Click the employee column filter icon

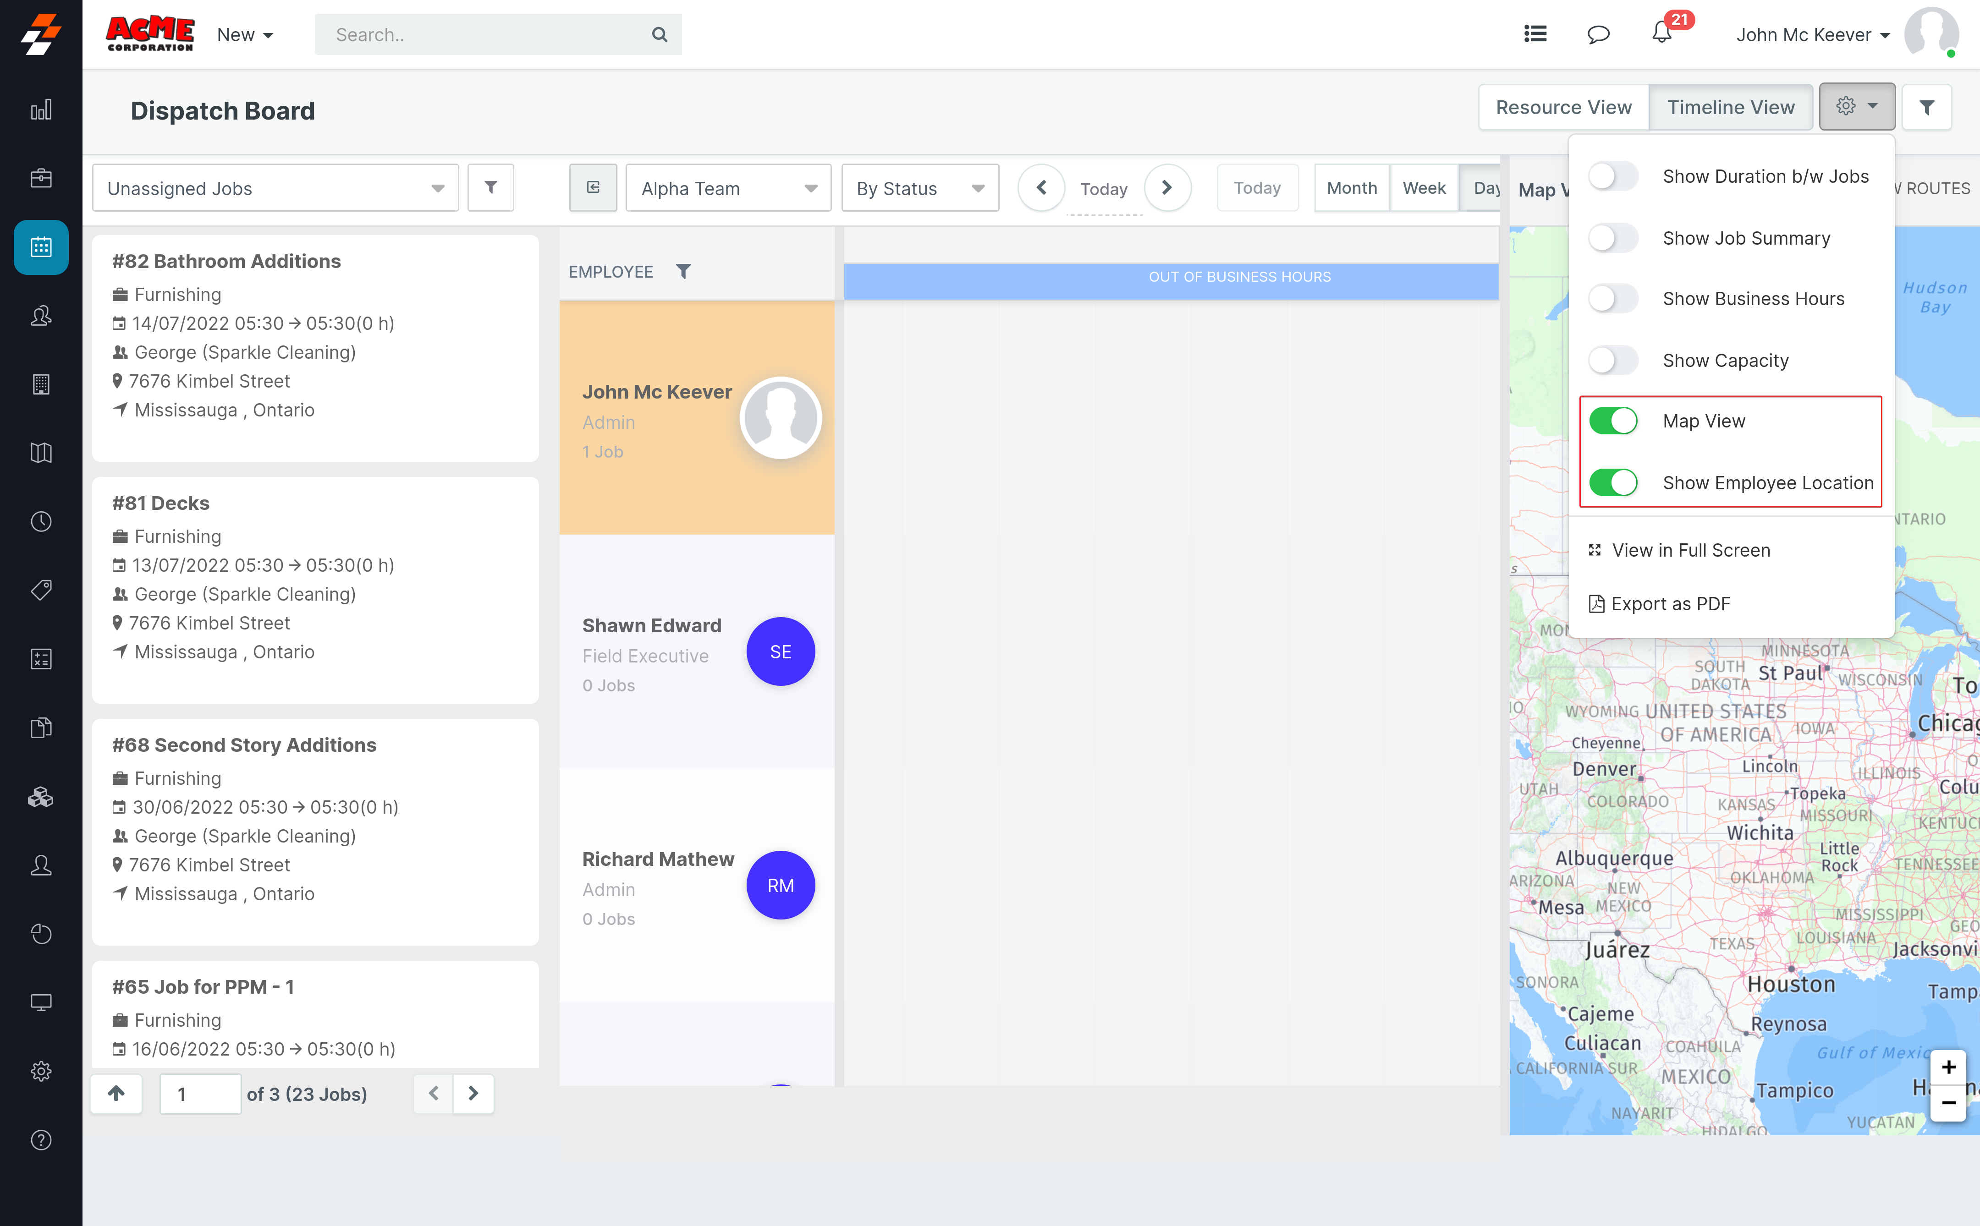click(683, 272)
